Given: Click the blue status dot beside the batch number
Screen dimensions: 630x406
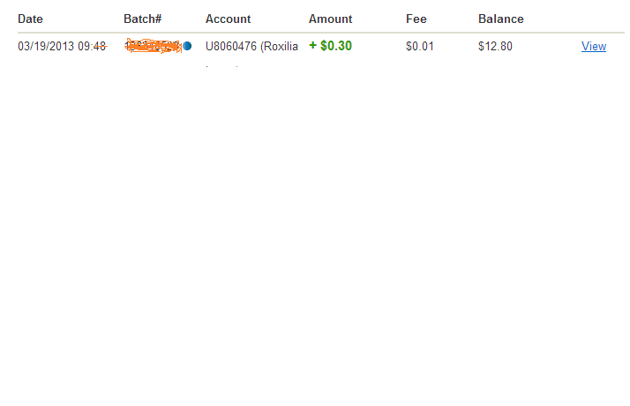Looking at the screenshot, I should (x=187, y=46).
